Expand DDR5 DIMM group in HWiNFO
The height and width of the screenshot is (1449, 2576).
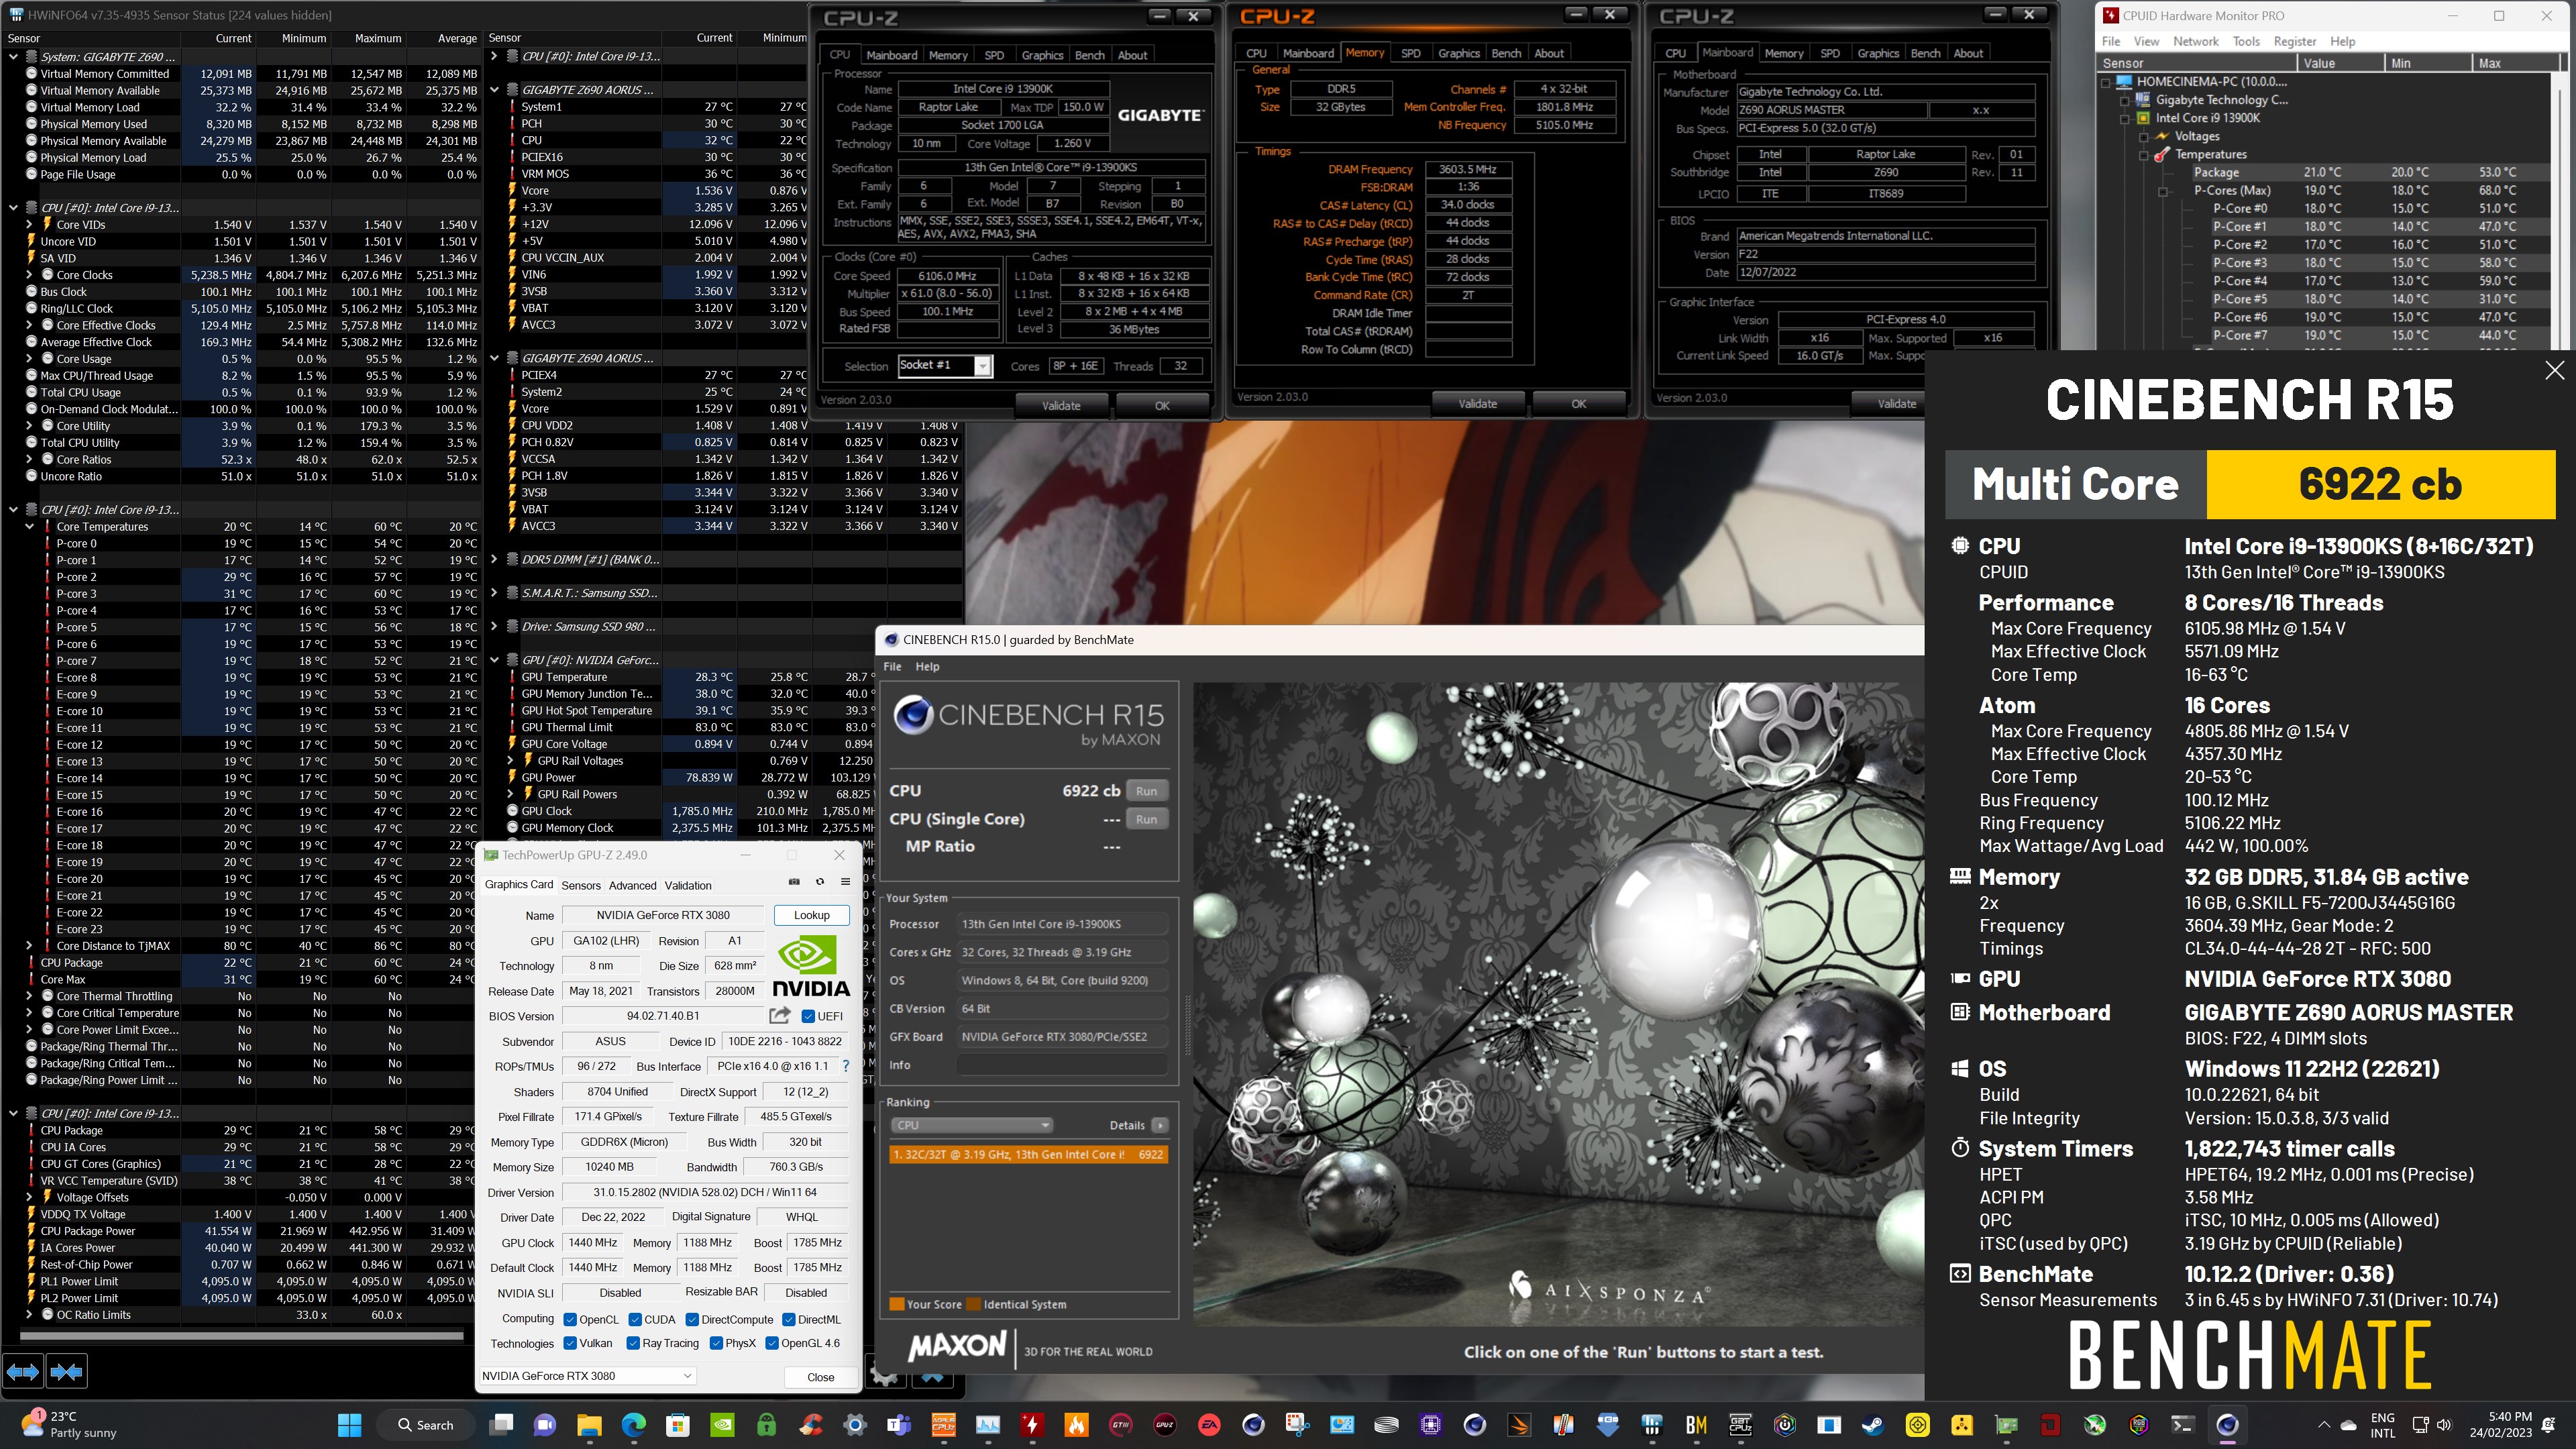point(494,559)
